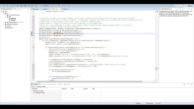Sort problems by the Location column

[87, 89]
